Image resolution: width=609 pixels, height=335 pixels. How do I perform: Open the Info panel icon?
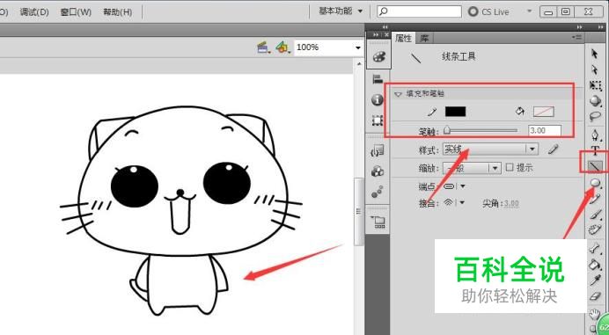click(378, 99)
